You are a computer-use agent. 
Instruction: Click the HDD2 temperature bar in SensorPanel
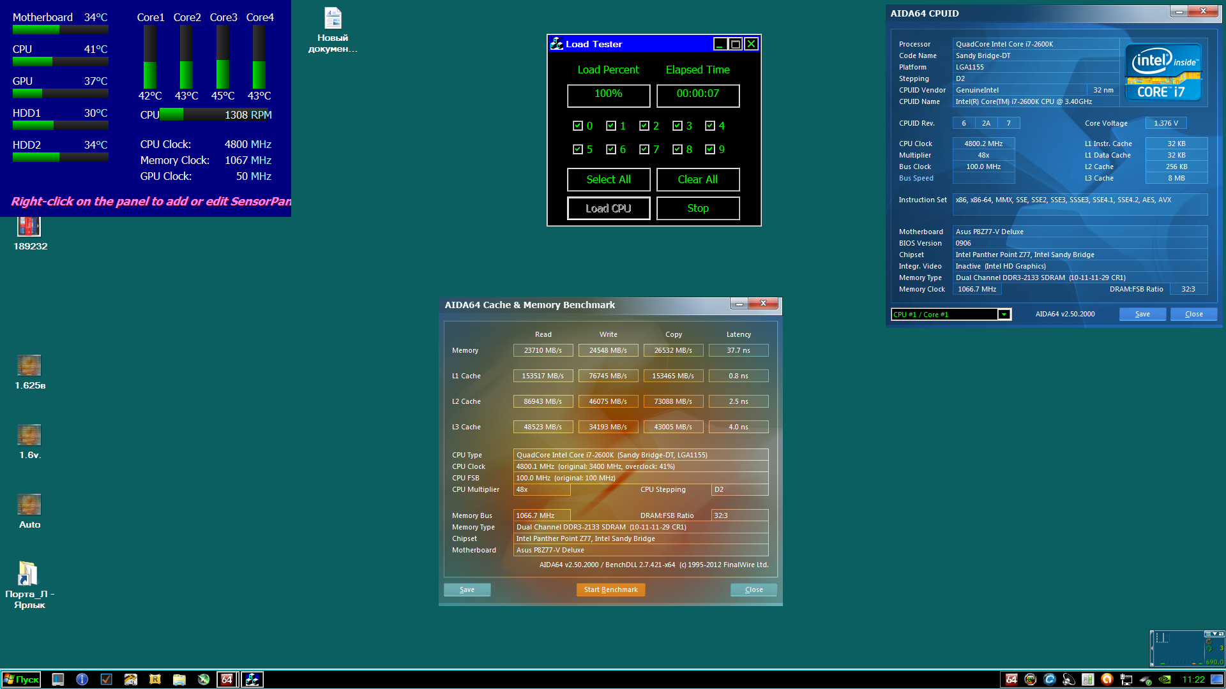pyautogui.click(x=61, y=157)
